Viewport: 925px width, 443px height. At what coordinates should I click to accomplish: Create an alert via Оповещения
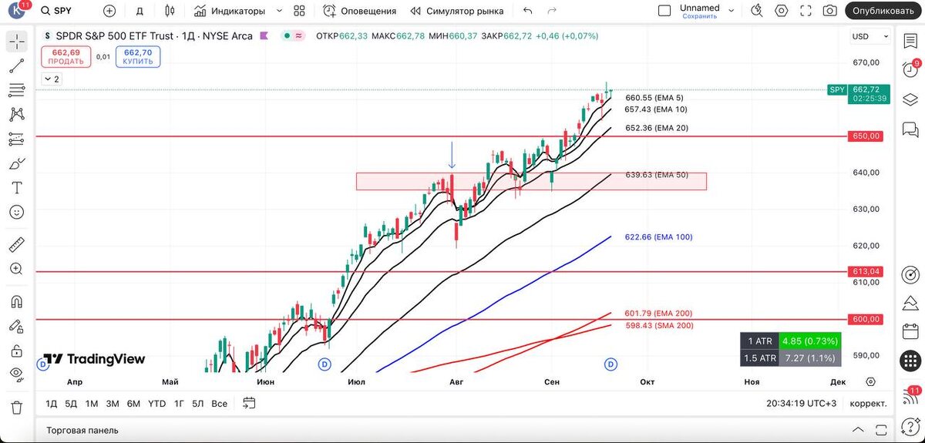[x=360, y=11]
